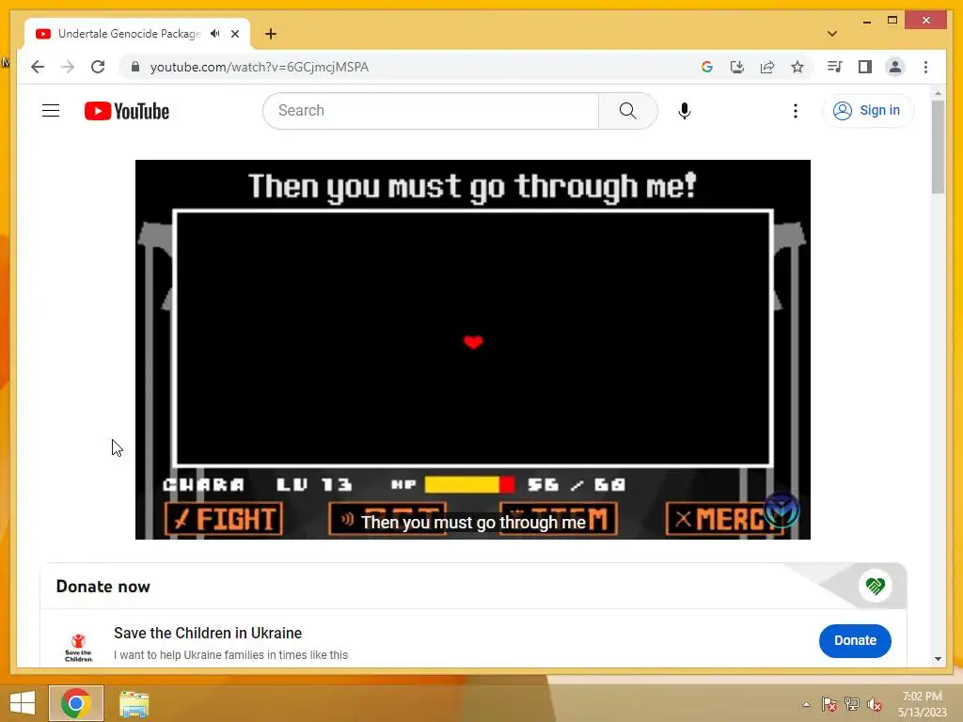This screenshot has height=722, width=963.
Task: Open a new tab with the plus button
Action: 271,34
